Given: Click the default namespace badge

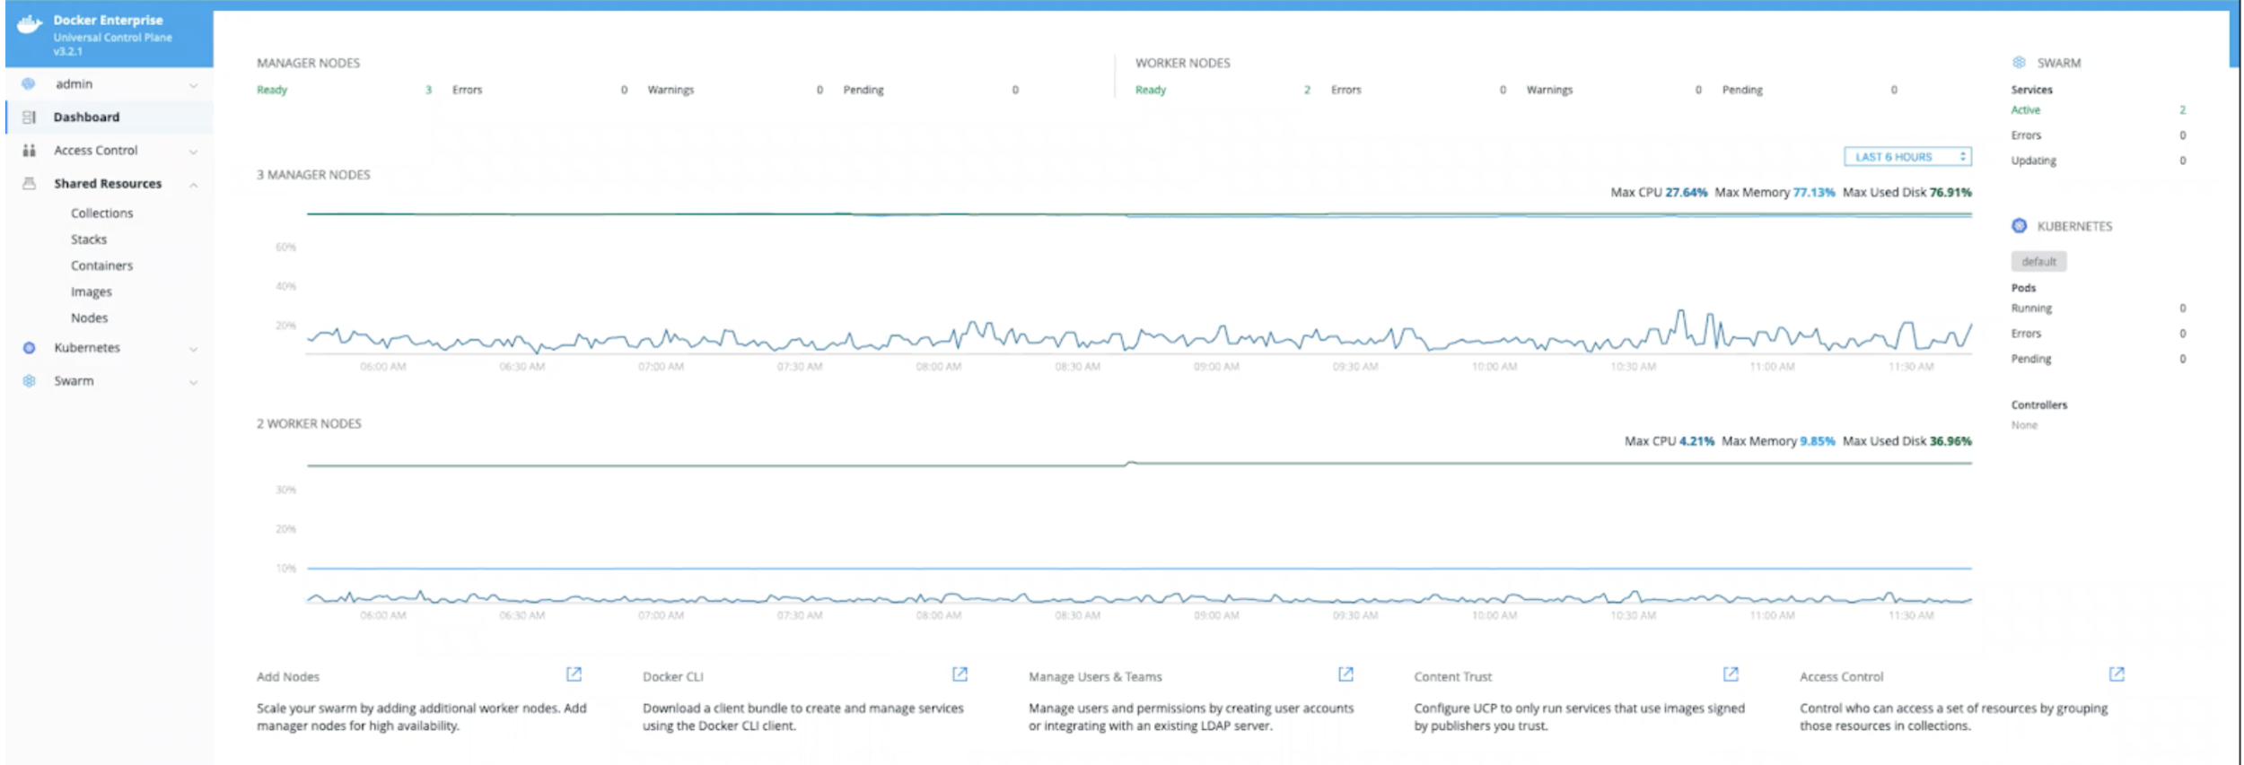Looking at the screenshot, I should 2038,261.
